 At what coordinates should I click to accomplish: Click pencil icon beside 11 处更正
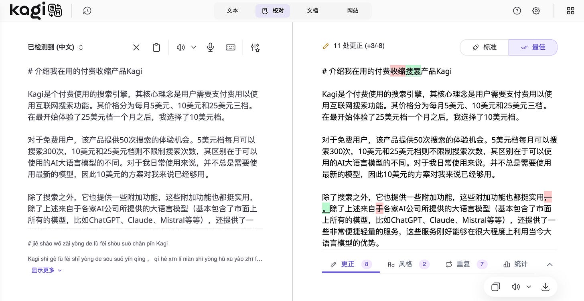326,46
